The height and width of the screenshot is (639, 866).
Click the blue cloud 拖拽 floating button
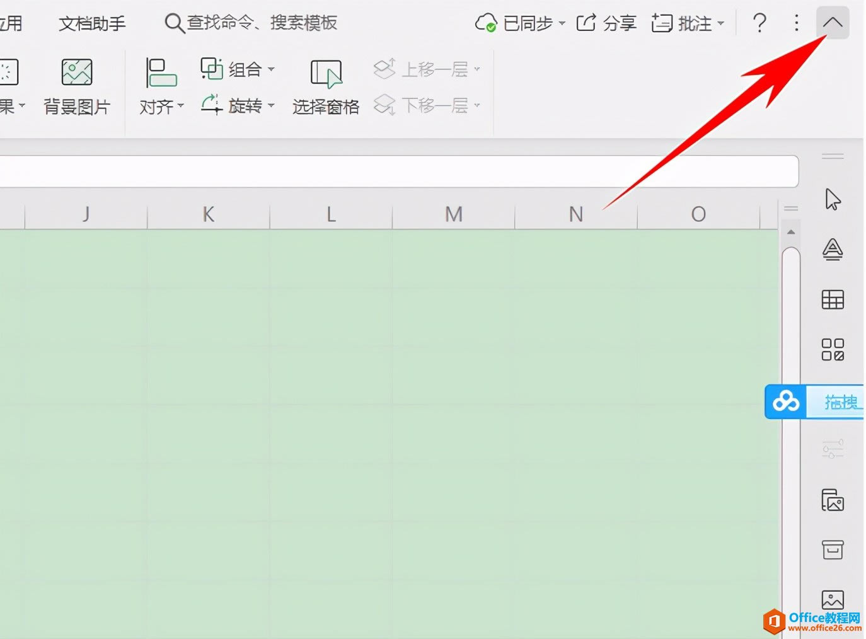point(814,401)
